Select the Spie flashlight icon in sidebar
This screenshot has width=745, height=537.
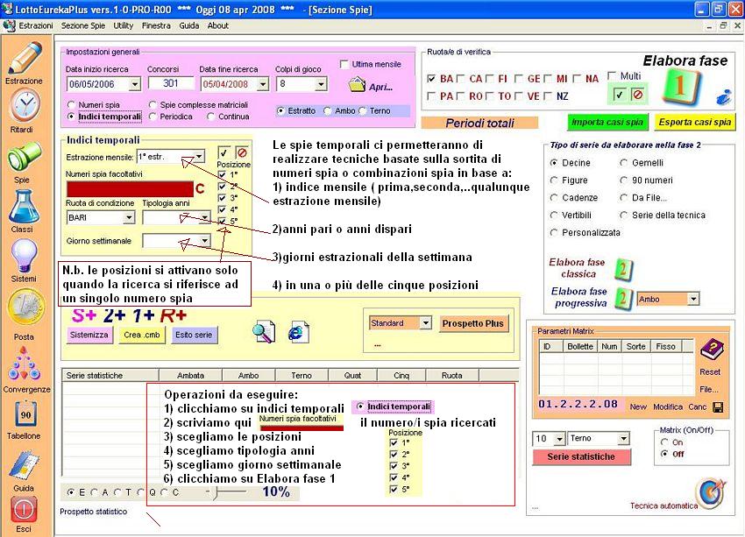pos(24,157)
